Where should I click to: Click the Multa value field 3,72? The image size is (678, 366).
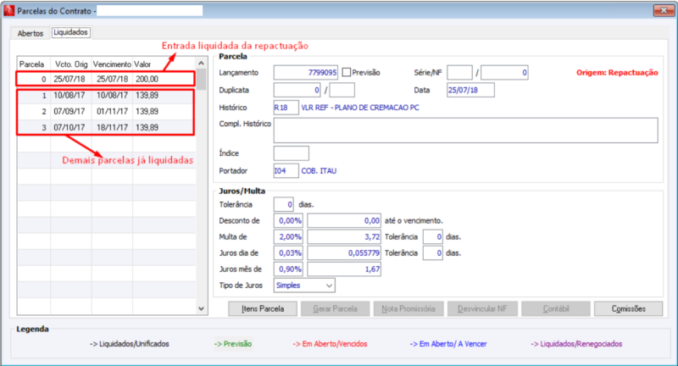(x=344, y=236)
